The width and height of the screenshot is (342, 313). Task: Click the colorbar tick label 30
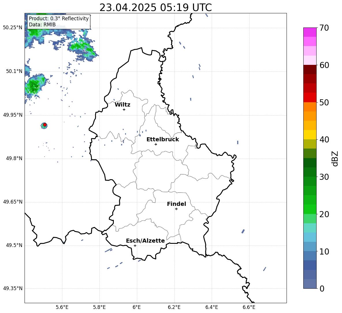point(324,177)
